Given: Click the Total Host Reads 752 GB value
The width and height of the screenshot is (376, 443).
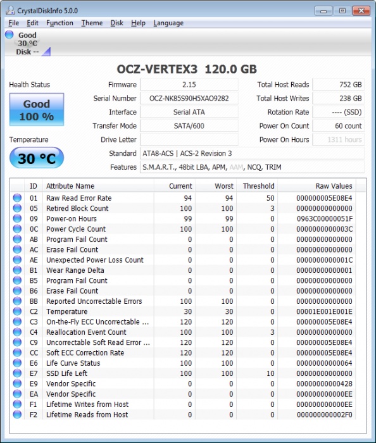Looking at the screenshot, I should [x=338, y=84].
